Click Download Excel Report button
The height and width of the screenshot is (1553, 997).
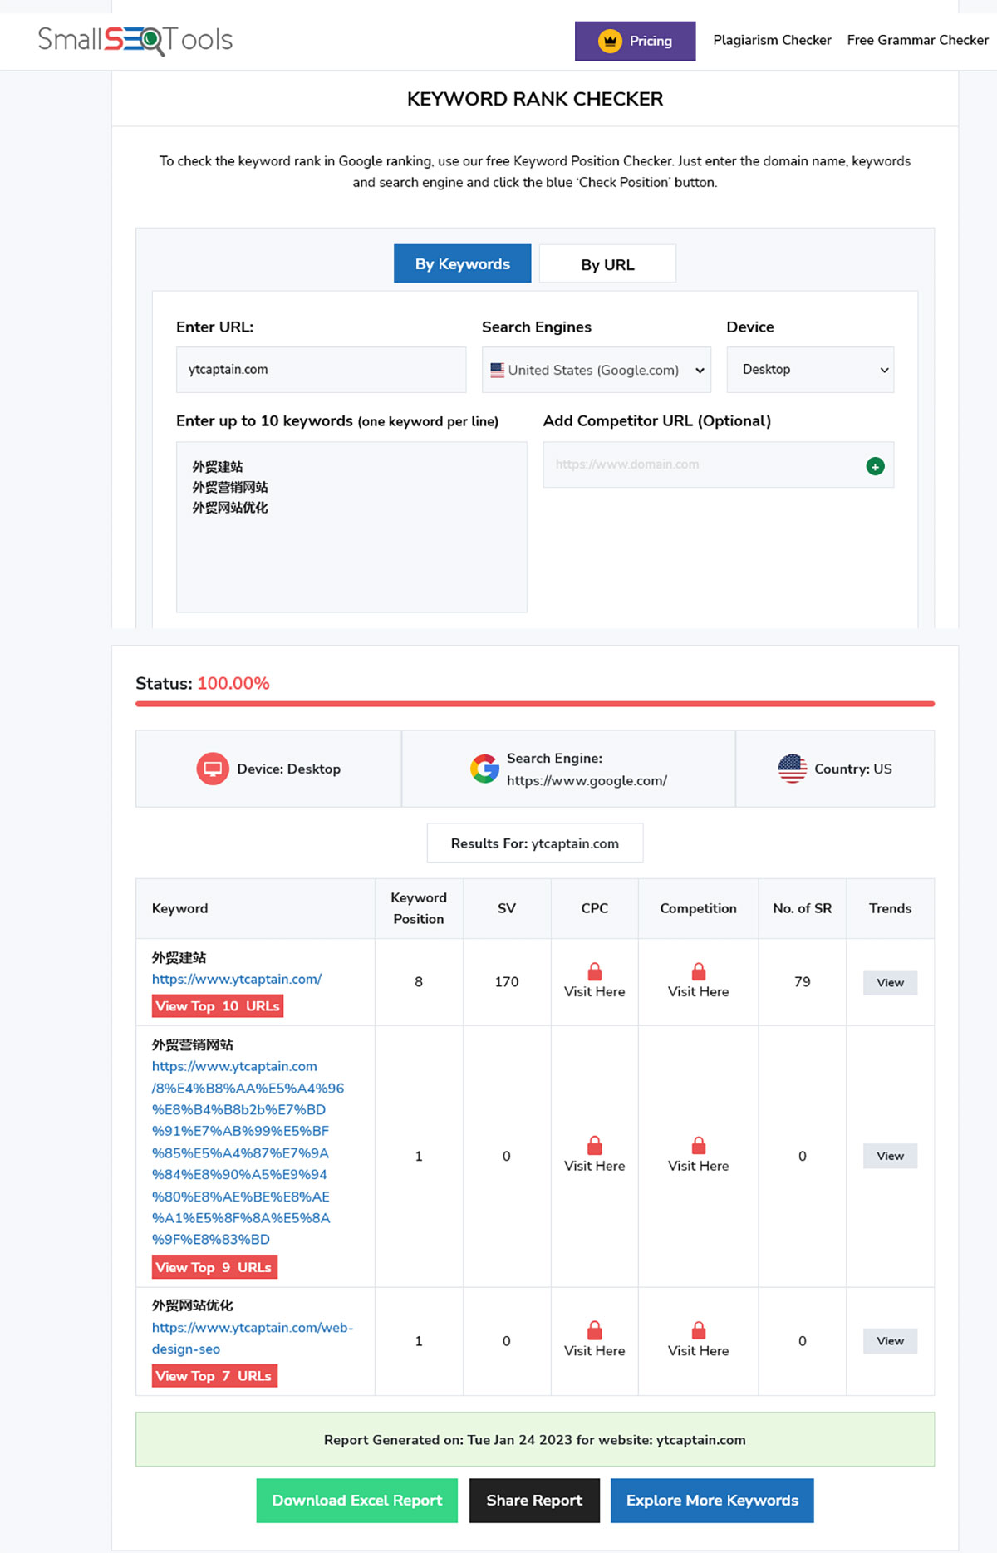[x=357, y=1501]
